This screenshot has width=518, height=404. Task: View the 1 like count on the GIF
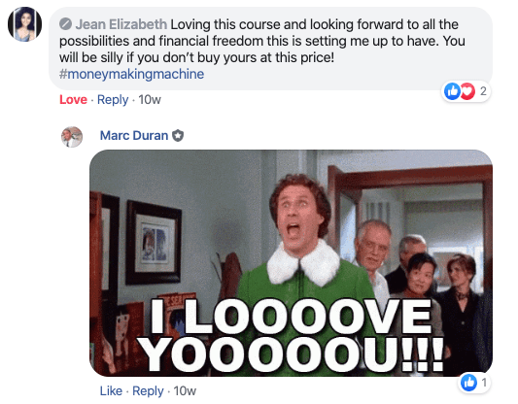484,383
